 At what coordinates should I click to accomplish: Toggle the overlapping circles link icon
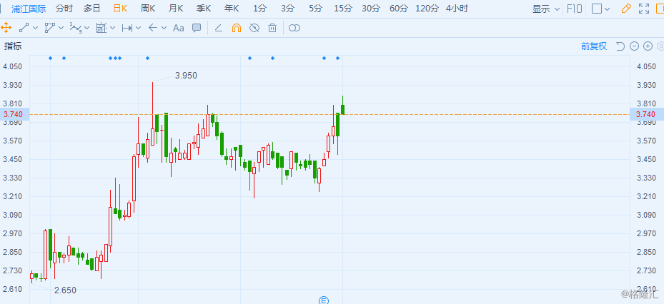[294, 28]
